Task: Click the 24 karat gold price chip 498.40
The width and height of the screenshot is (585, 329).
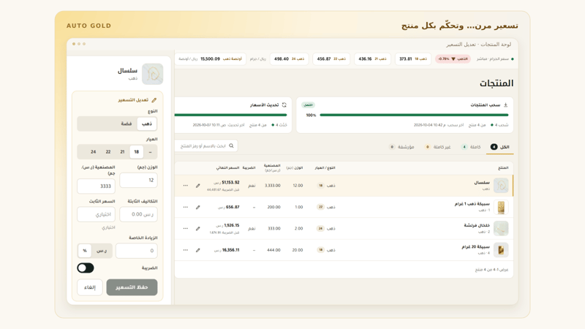Action: click(x=289, y=59)
